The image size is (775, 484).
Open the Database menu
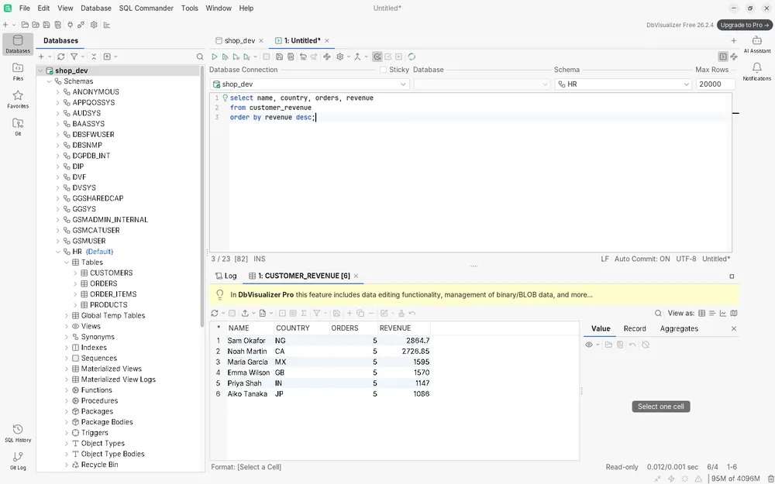[x=96, y=9]
